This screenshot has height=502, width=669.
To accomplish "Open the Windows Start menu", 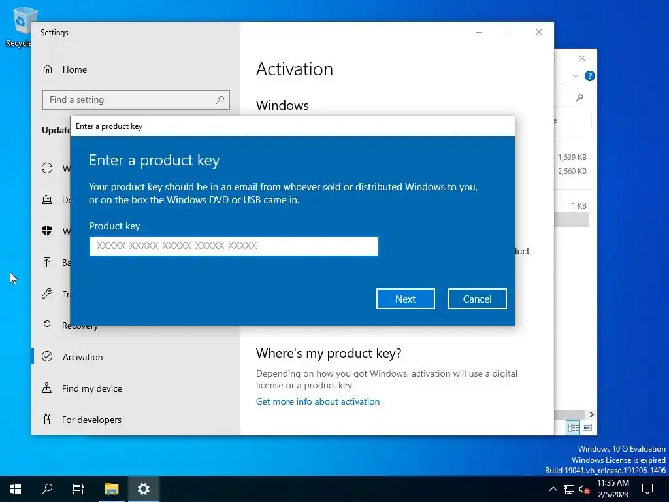I will pyautogui.click(x=16, y=489).
